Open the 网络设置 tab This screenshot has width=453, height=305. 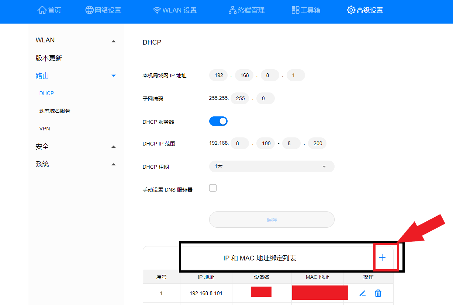click(x=103, y=10)
